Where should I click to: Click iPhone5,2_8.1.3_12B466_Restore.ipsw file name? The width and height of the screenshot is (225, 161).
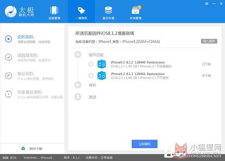(x=138, y=74)
